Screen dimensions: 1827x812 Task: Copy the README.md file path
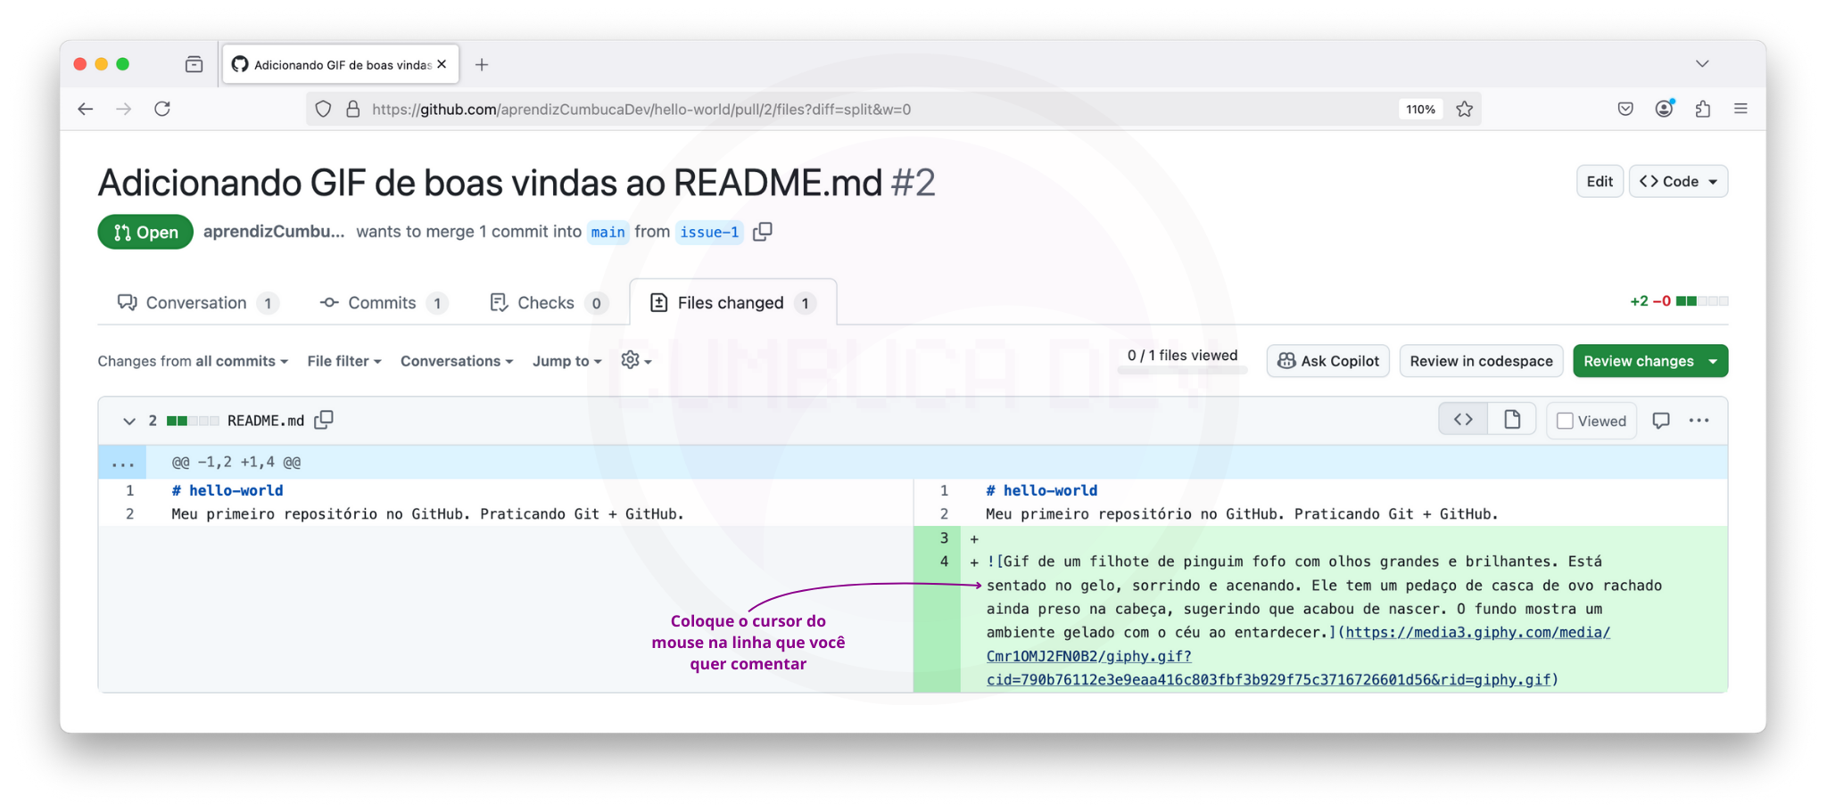324,420
